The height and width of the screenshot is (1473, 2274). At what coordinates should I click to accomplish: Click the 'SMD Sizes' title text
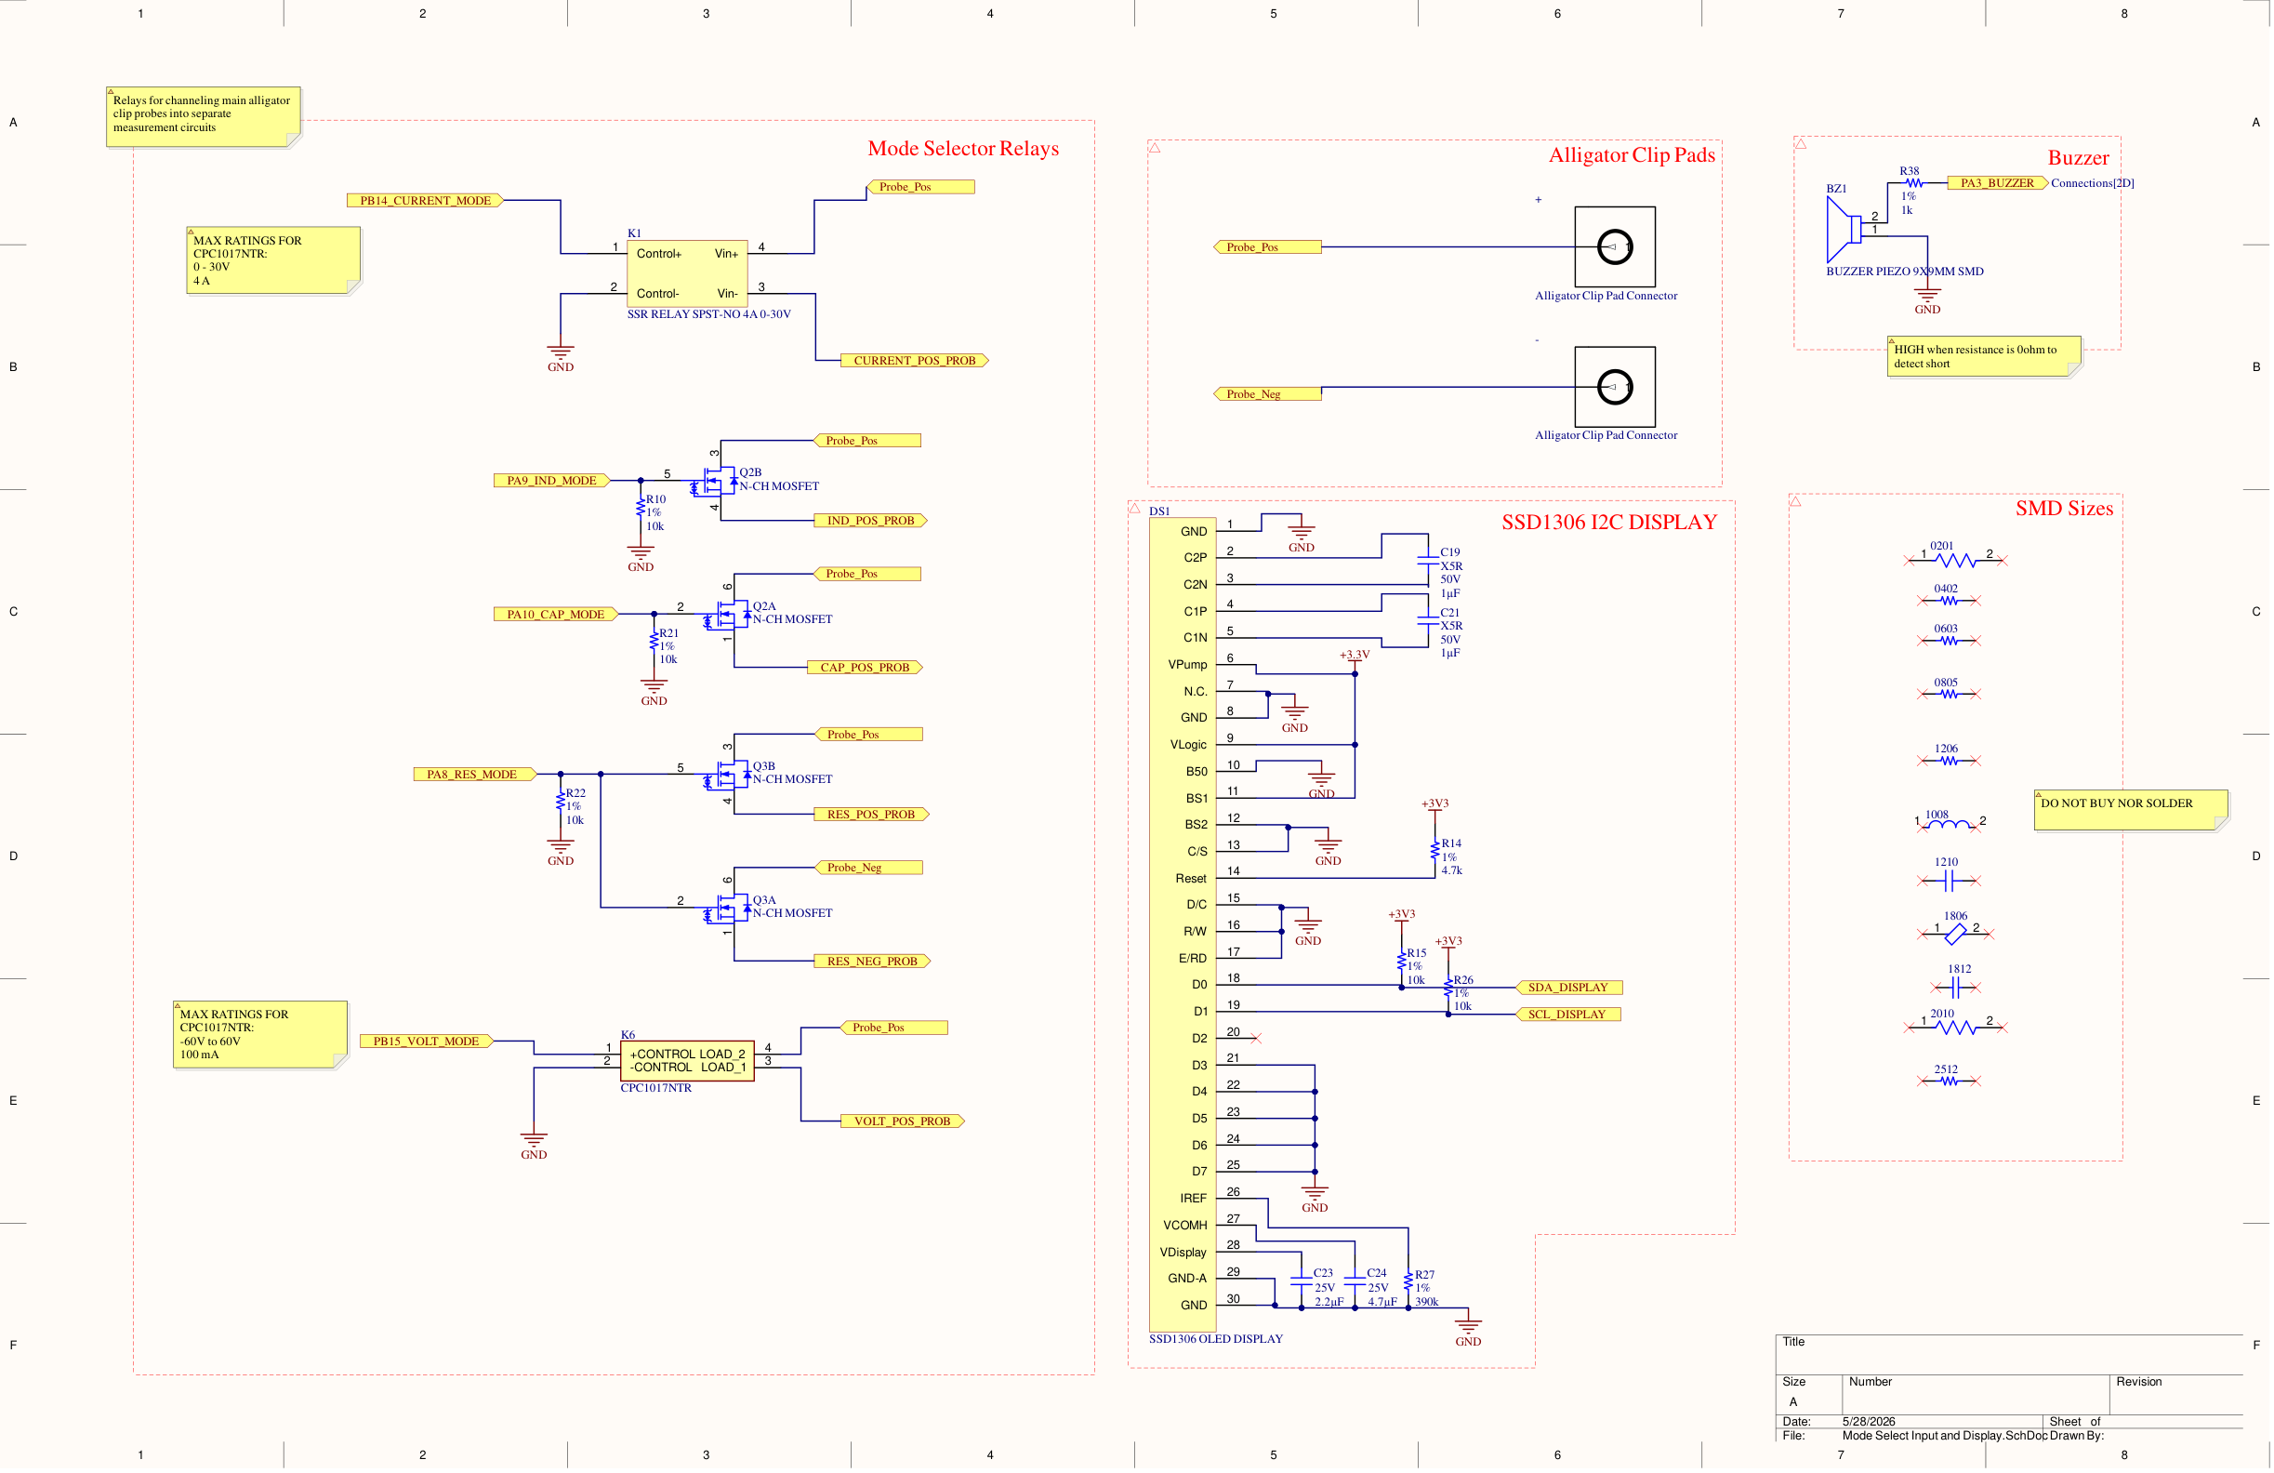click(2064, 509)
